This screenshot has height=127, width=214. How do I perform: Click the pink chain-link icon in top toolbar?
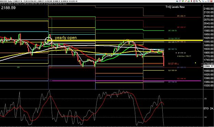(180, 1)
